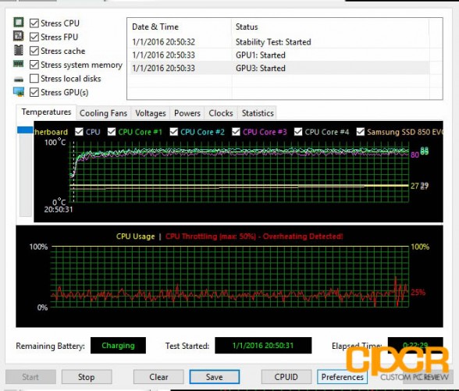The height and width of the screenshot is (391, 459).
Task: Toggle CPU Core #1 graph checkbox
Action: pos(112,132)
